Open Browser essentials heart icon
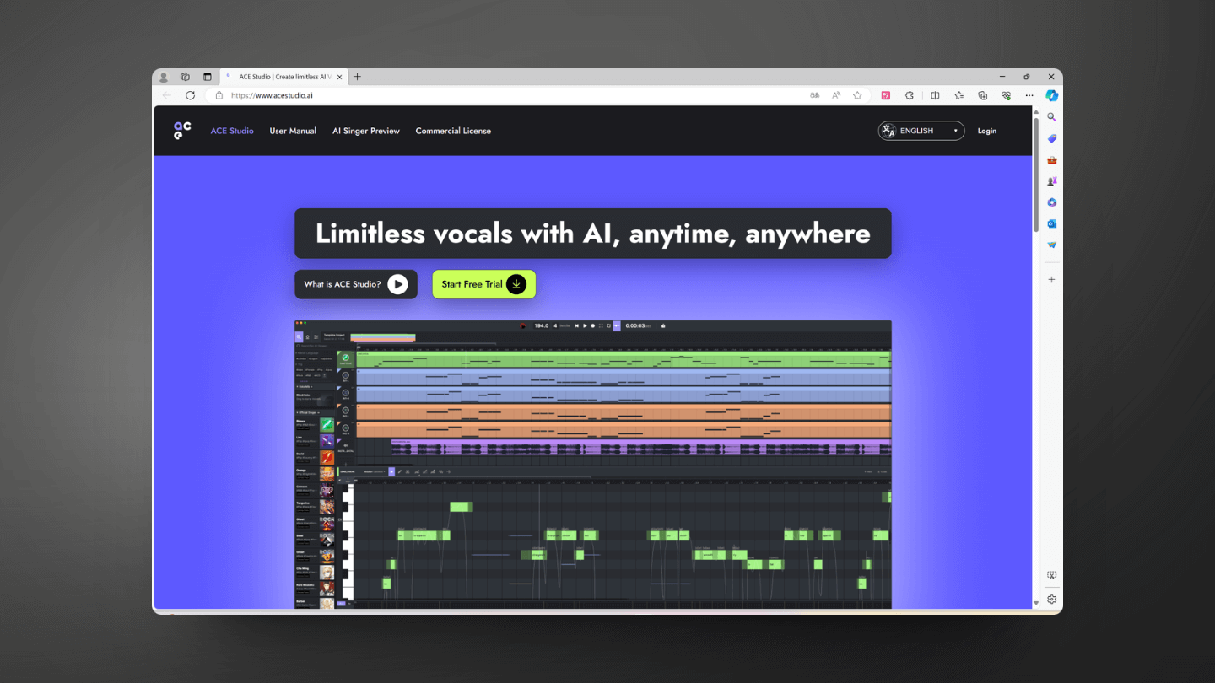Screen dimensions: 1215x683 (x=1007, y=95)
